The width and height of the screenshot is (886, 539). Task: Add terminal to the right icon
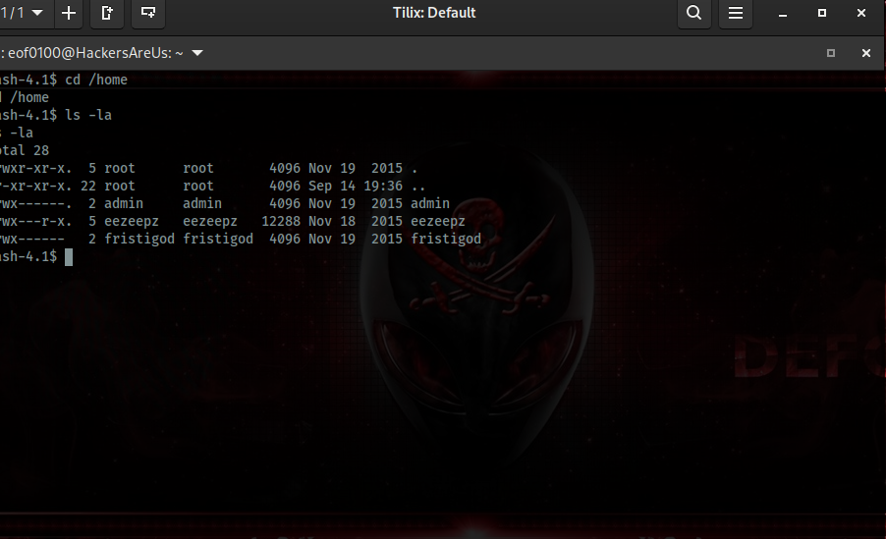[x=107, y=14]
